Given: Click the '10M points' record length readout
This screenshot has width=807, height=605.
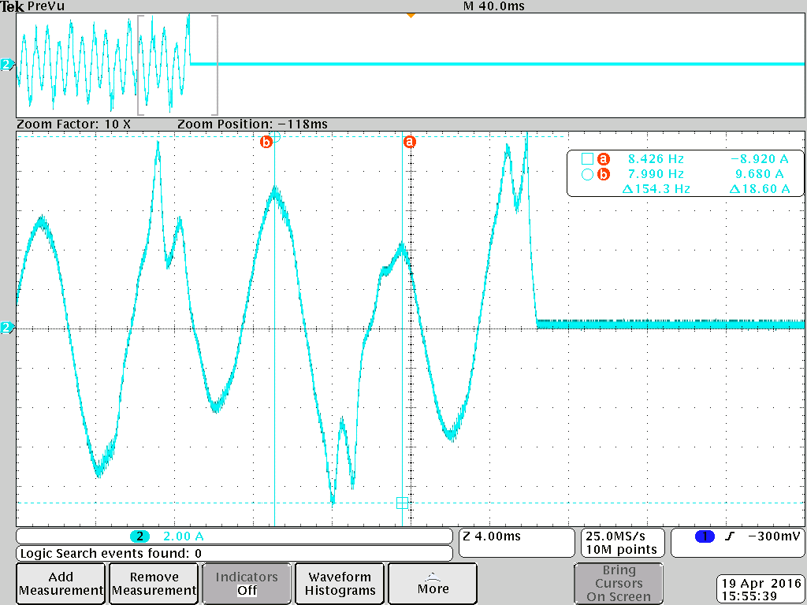Looking at the screenshot, I should tap(621, 549).
